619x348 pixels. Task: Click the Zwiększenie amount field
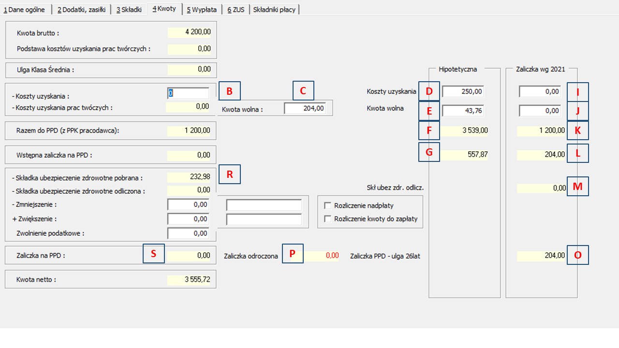point(188,219)
